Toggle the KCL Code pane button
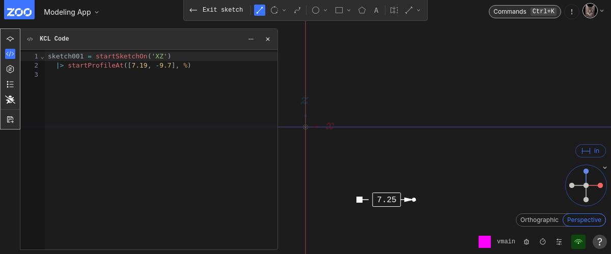The image size is (611, 254). pos(10,54)
